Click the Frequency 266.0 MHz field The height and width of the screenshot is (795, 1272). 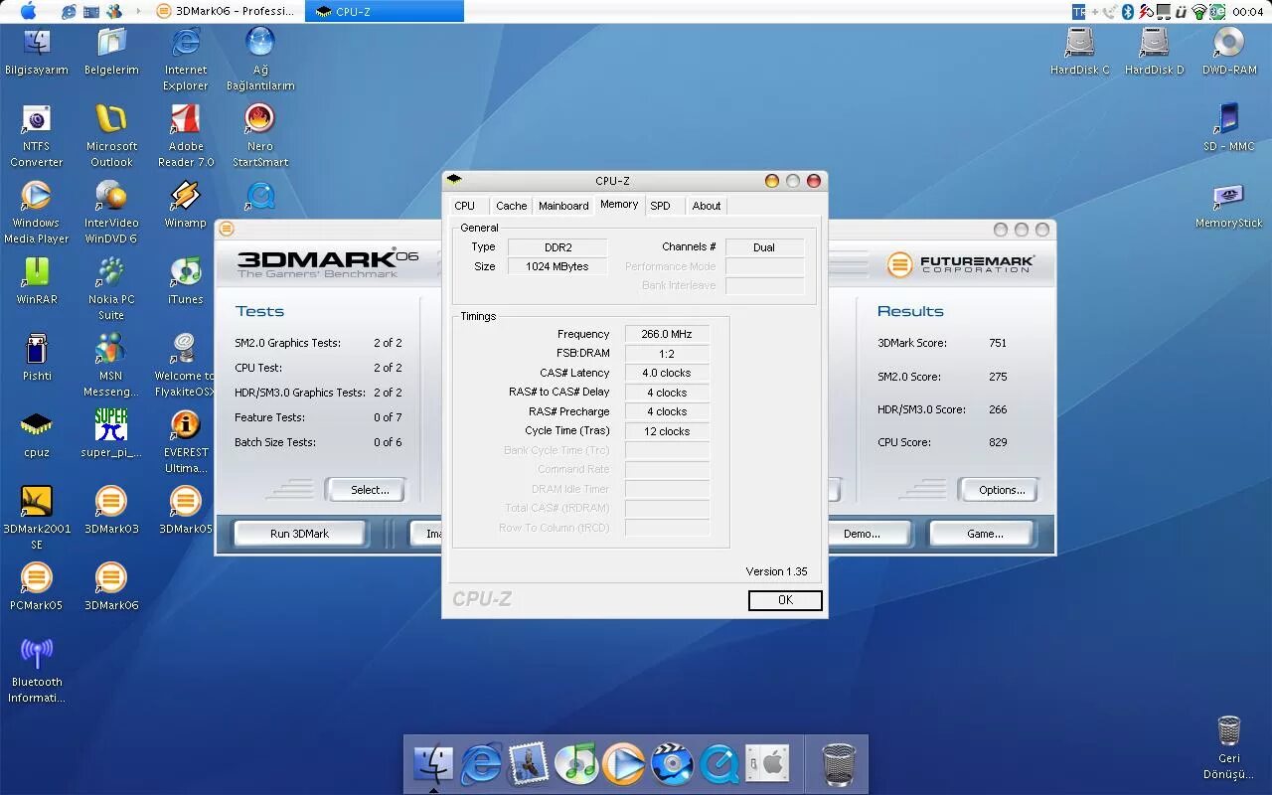pyautogui.click(x=667, y=335)
